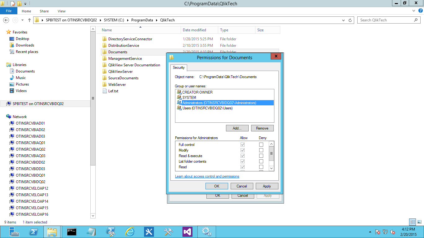Click Cancel in Permissions for Documents
Screen dimensions: 424x238
[x=242, y=186]
